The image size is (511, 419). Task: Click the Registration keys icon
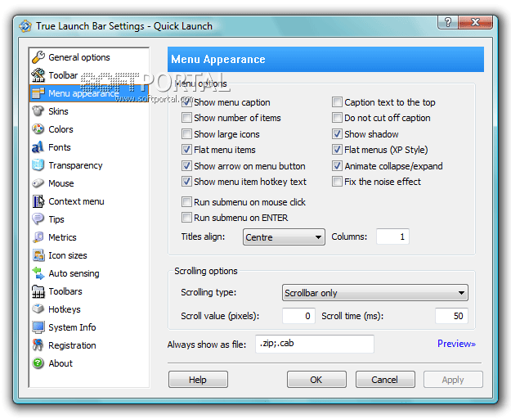tap(38, 345)
